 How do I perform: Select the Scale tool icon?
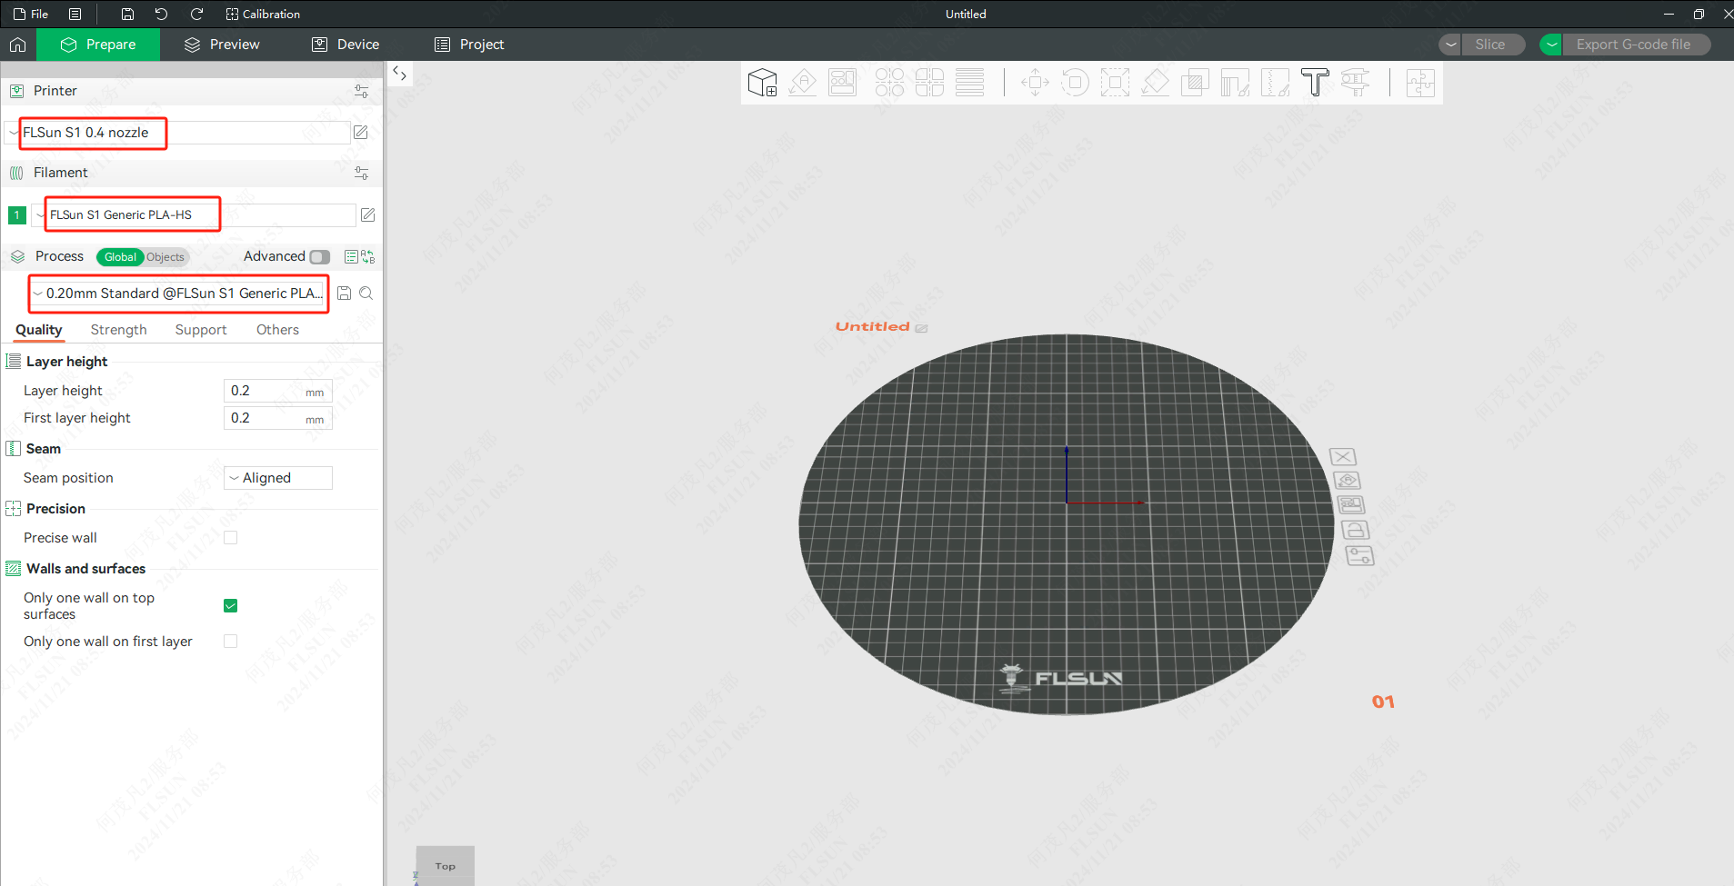coord(1115,83)
